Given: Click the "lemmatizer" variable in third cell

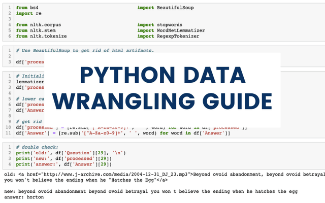Looking at the screenshot, I should 30,82.
